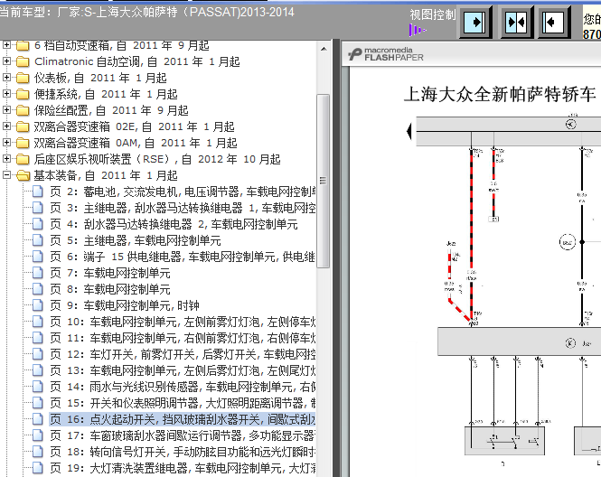601x477 pixels.
Task: Select the 仪表板 folder icon
Action: (x=23, y=79)
